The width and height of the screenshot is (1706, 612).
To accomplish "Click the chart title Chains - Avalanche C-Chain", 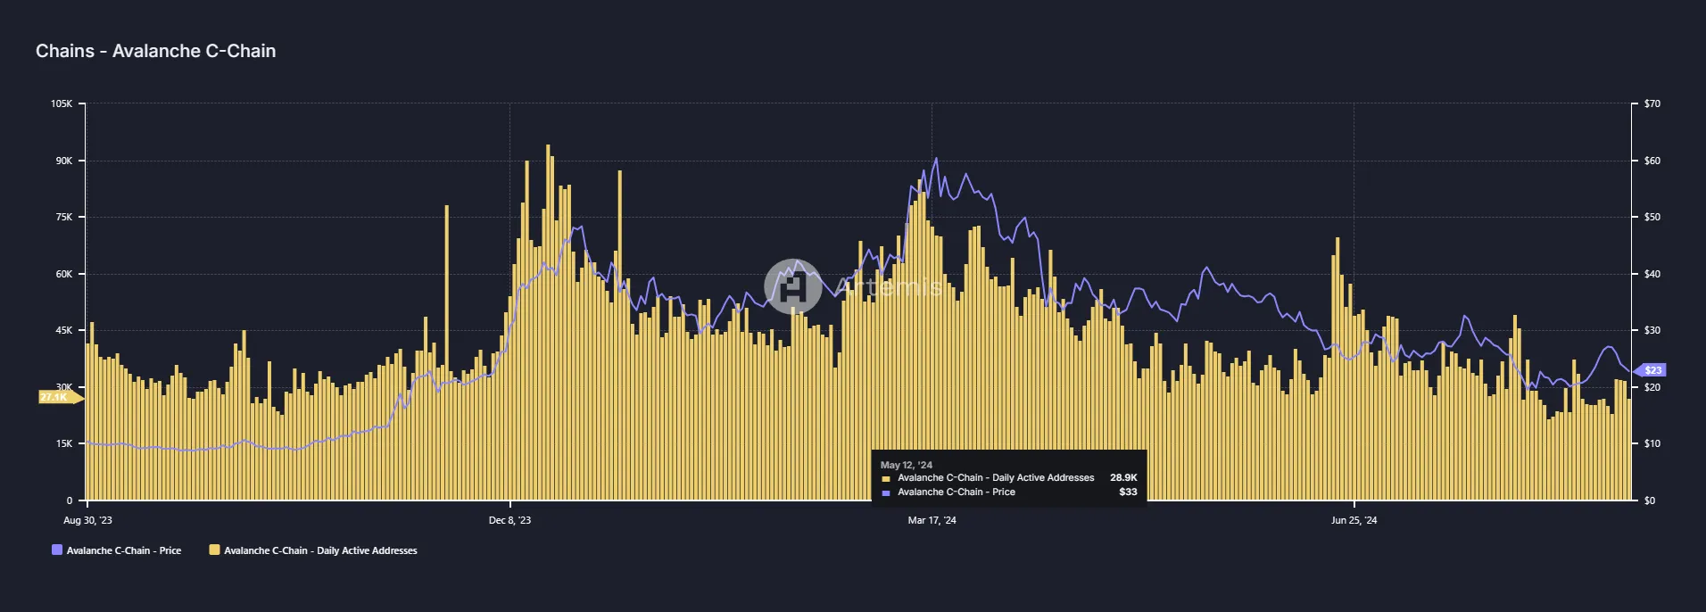I will (155, 51).
